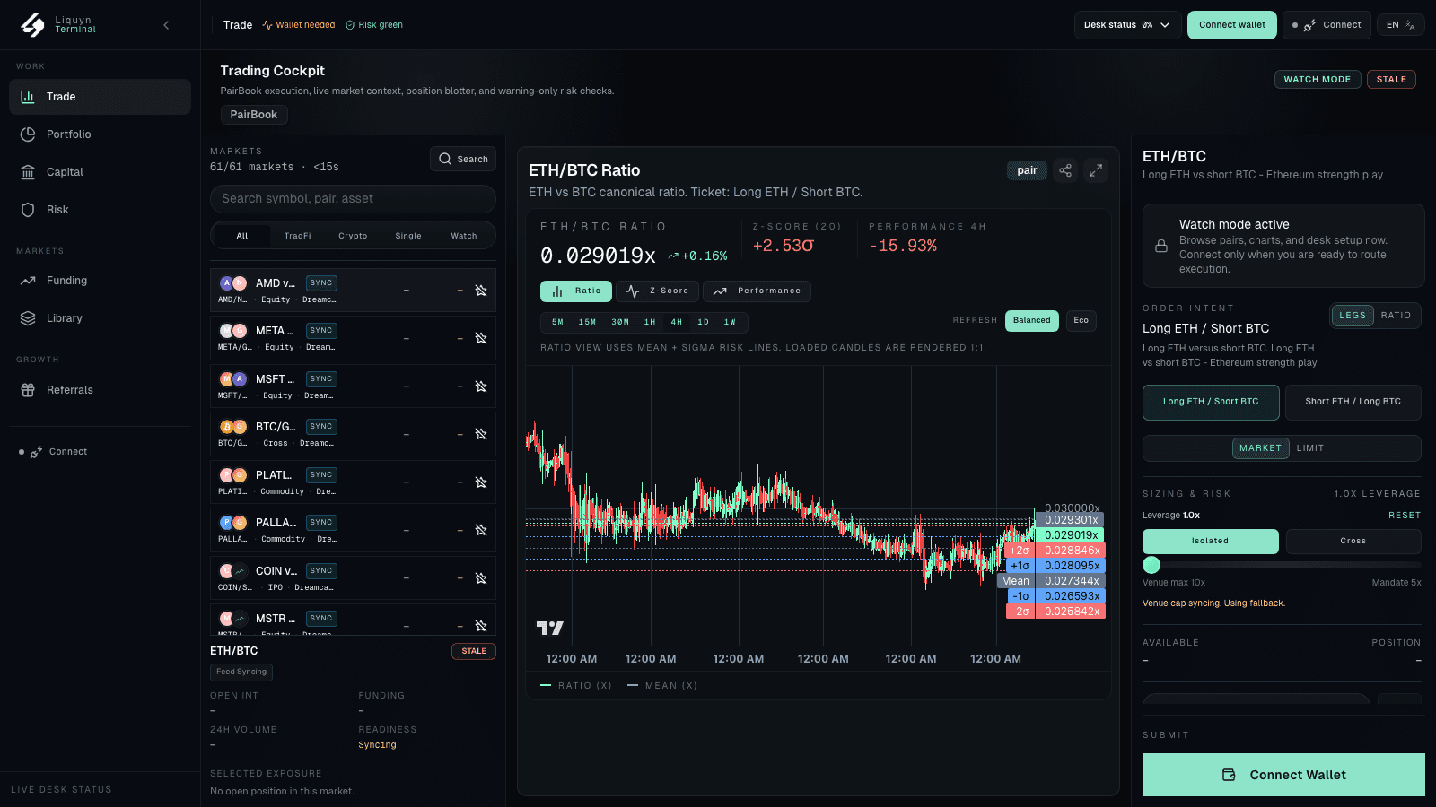Open the Desk status dropdown
This screenshot has height=807, width=1436.
(1126, 25)
